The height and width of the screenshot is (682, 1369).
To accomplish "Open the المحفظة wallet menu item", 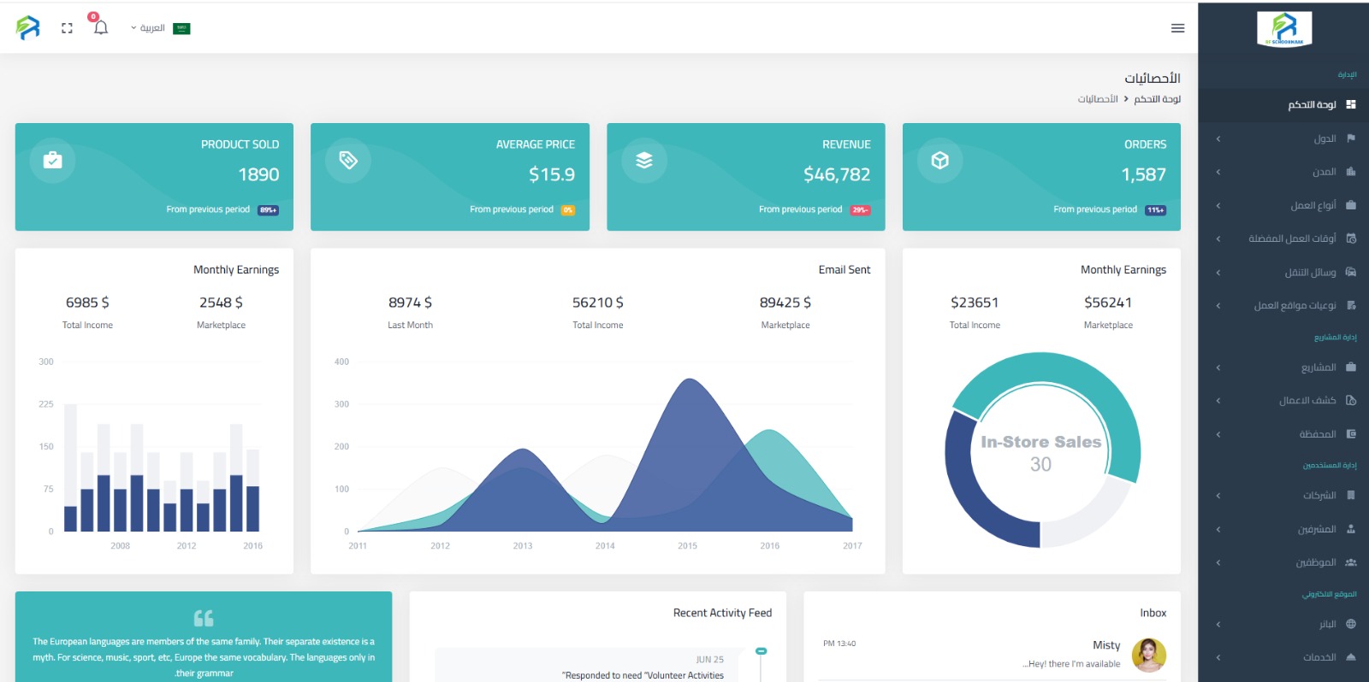I will [x=1317, y=434].
